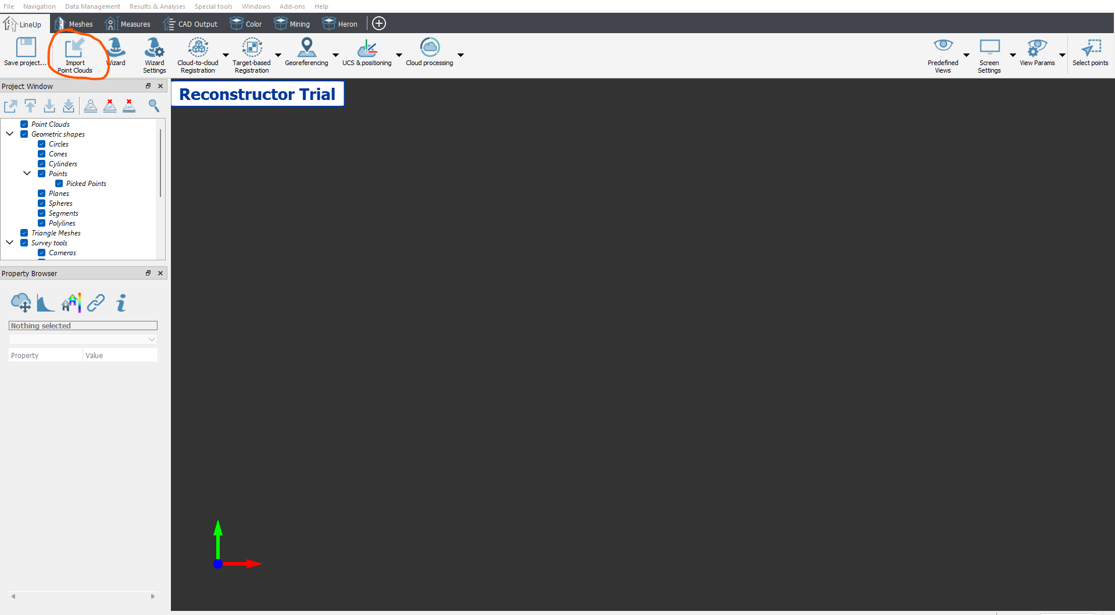Collapse the Survey tools tree node

pyautogui.click(x=10, y=242)
